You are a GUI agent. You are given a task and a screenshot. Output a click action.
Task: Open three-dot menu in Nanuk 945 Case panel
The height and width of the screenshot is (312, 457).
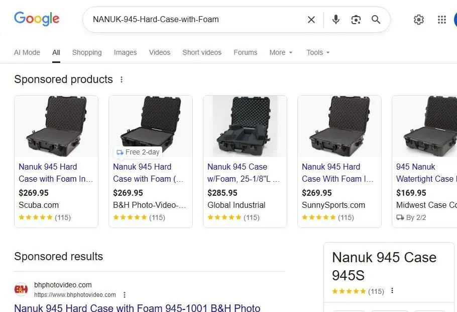[392, 290]
